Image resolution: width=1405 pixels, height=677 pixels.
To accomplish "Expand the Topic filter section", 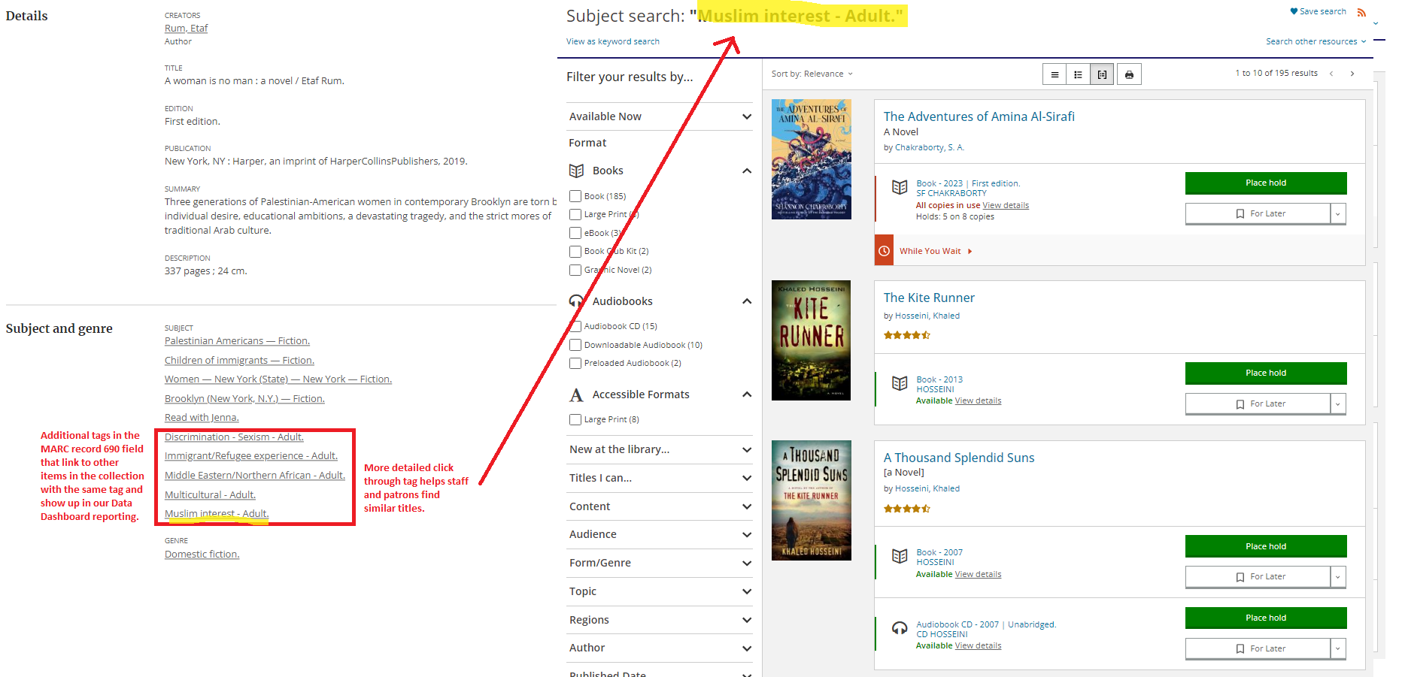I will coord(746,591).
